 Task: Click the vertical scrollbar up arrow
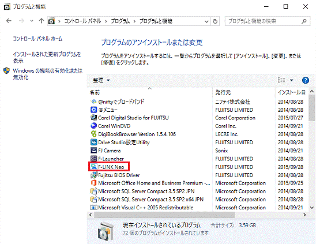coord(312,91)
